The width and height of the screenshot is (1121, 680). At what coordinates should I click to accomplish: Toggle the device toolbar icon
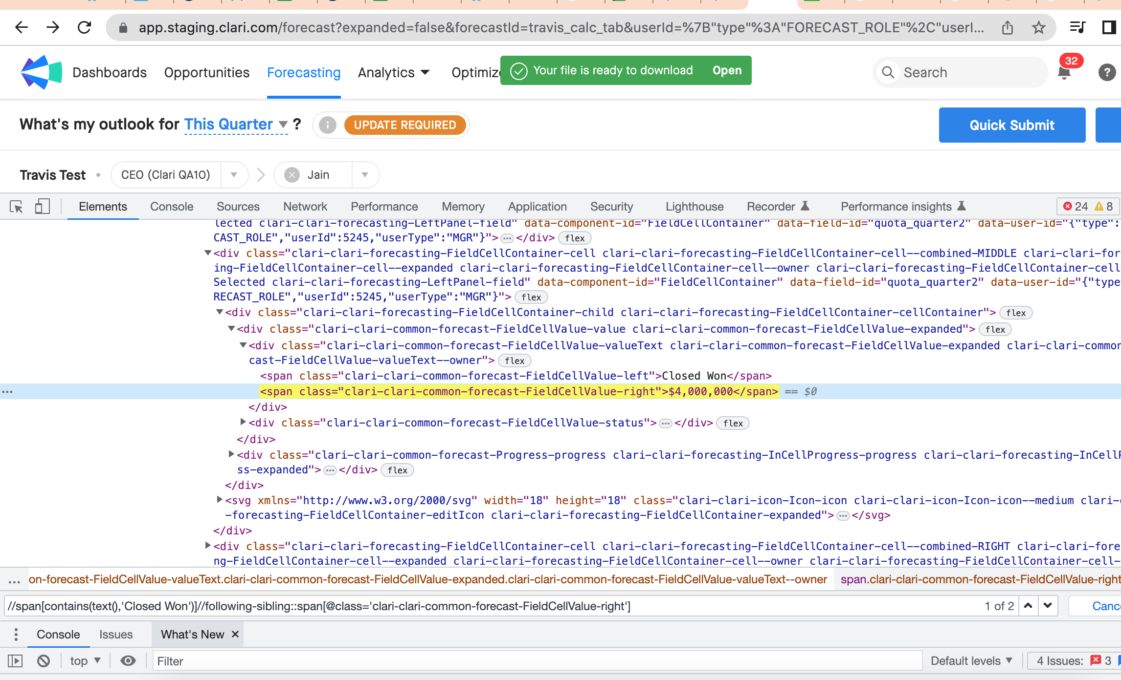click(x=43, y=207)
